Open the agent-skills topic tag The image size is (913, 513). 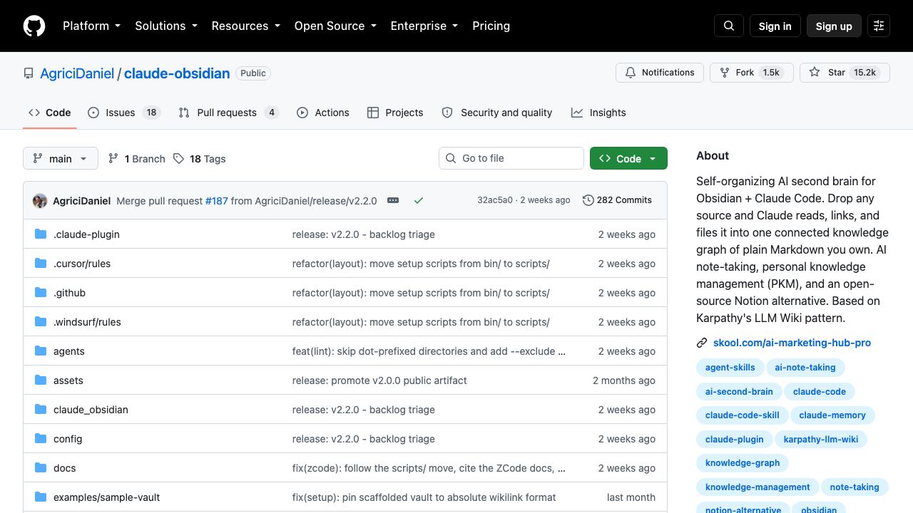(730, 368)
